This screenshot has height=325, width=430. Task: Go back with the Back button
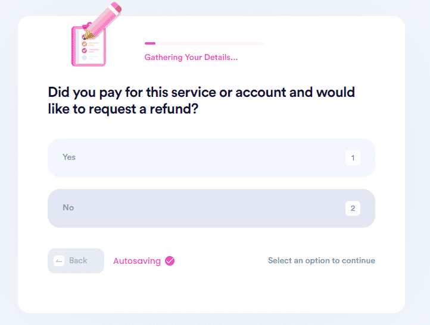click(76, 261)
